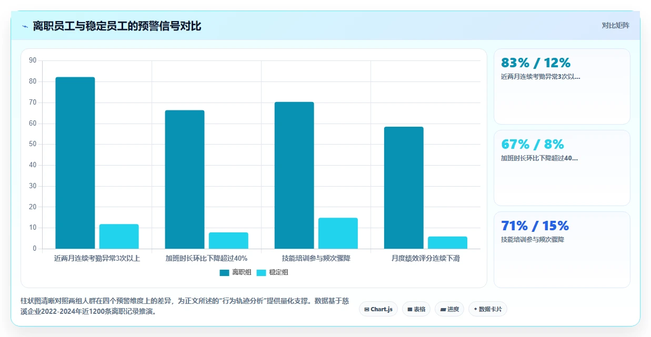This screenshot has height=337, width=651.
Task: Click the 稳定组 light cyan legend swatch
Action: pos(262,272)
